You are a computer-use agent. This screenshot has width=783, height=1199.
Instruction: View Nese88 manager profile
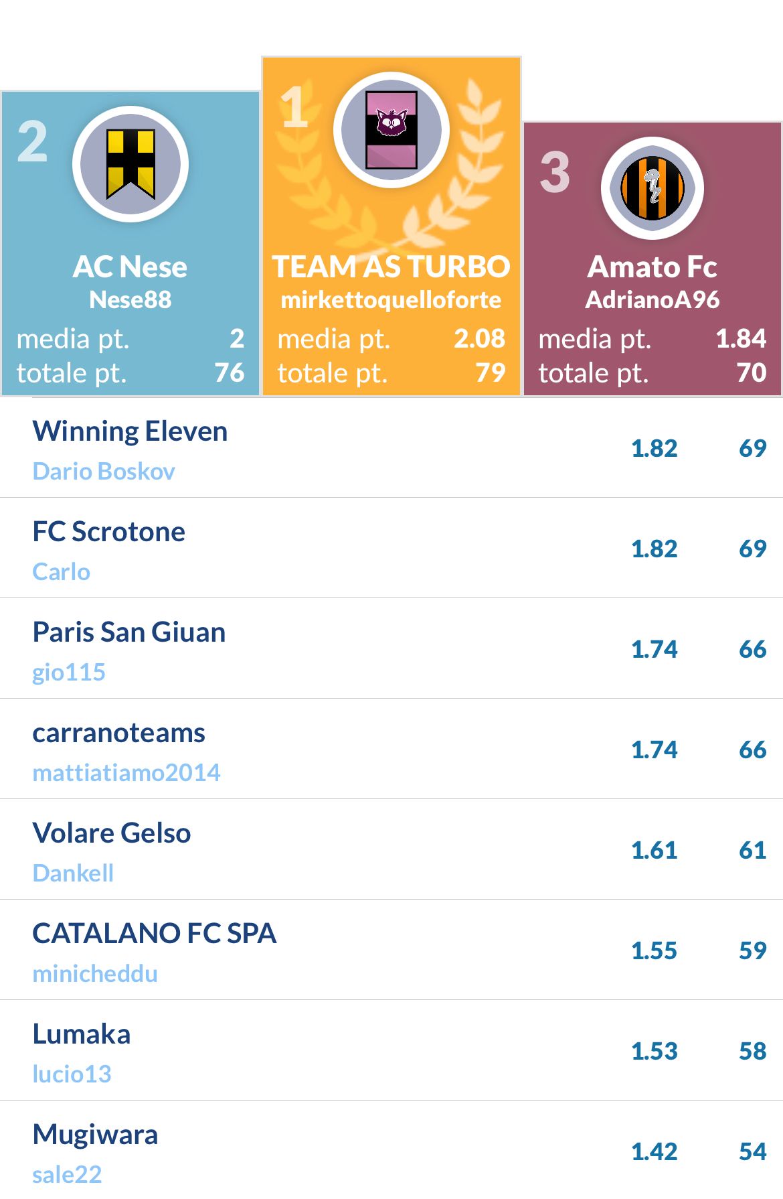(130, 299)
